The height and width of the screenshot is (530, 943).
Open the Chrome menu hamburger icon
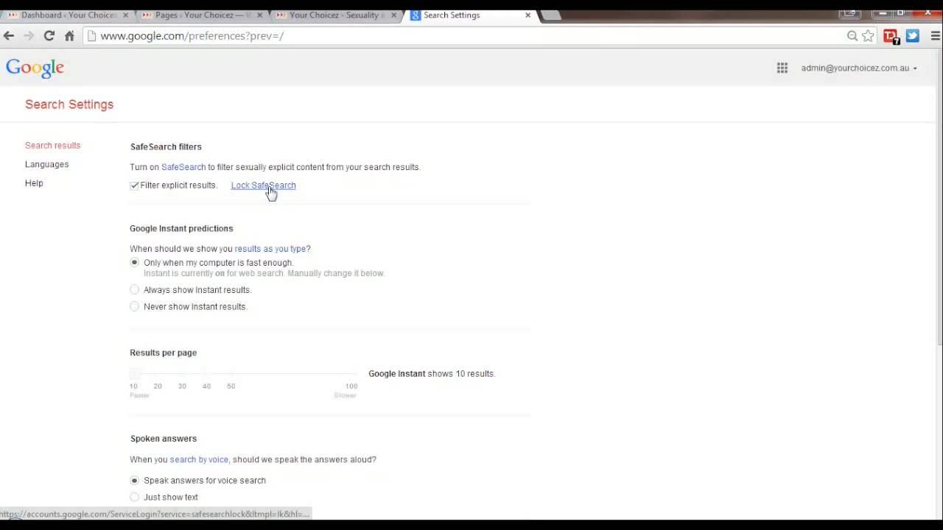[x=936, y=35]
